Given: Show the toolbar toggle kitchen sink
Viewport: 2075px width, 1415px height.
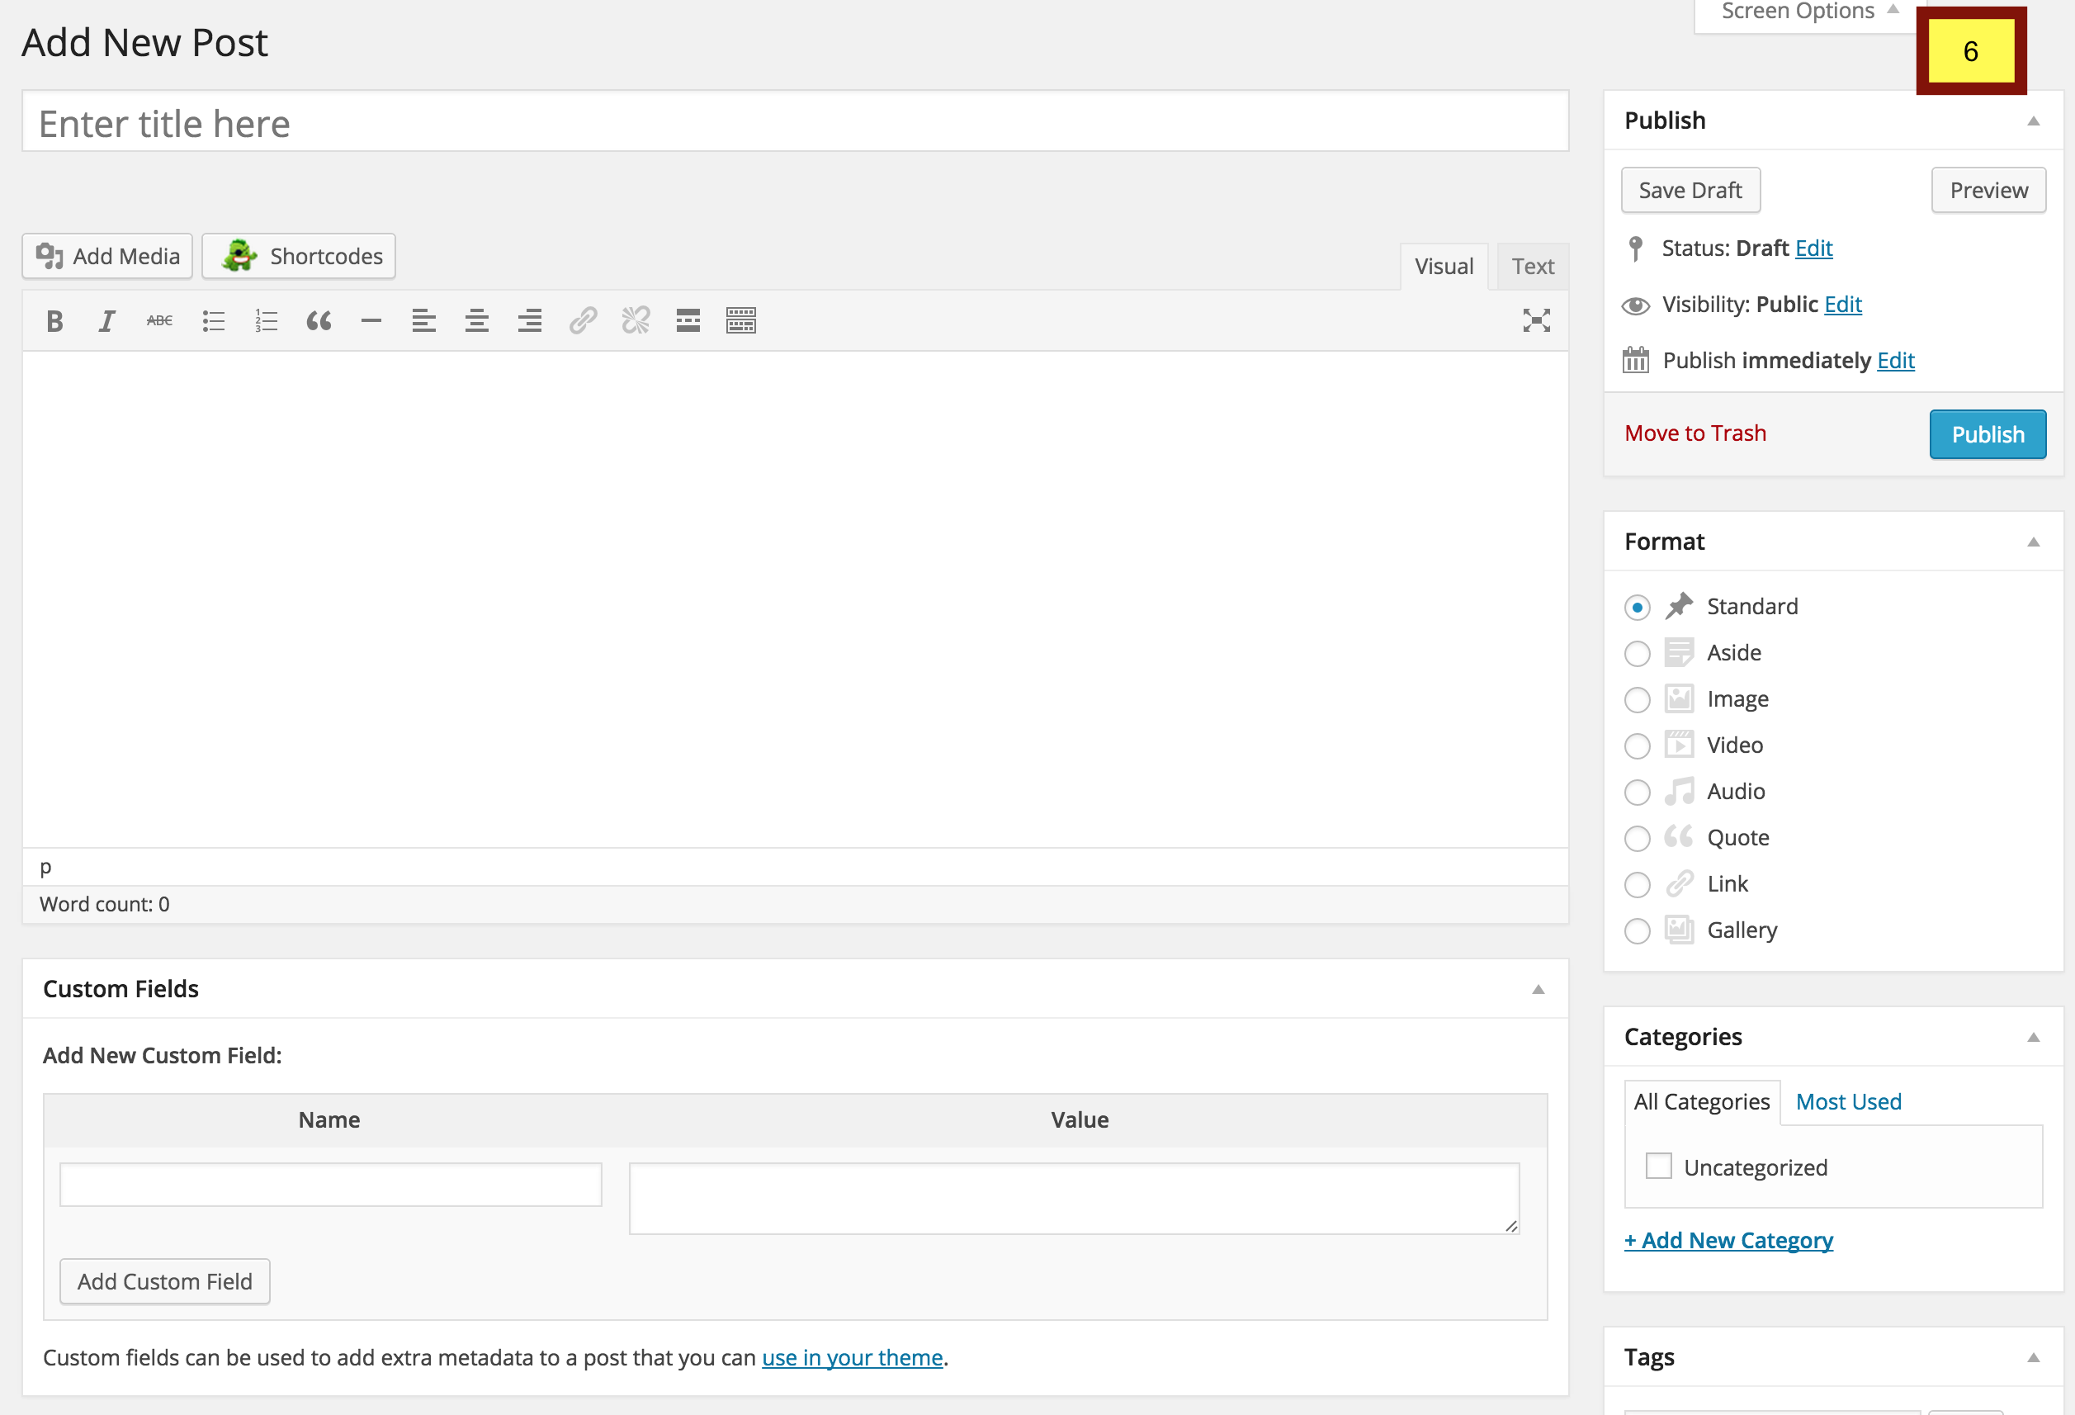Looking at the screenshot, I should click(741, 320).
